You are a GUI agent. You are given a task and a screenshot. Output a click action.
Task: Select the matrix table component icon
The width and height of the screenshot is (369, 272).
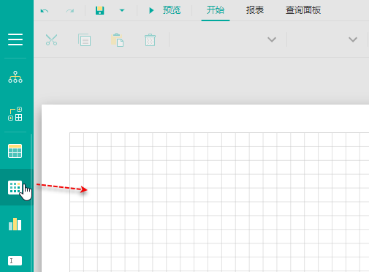[15, 187]
